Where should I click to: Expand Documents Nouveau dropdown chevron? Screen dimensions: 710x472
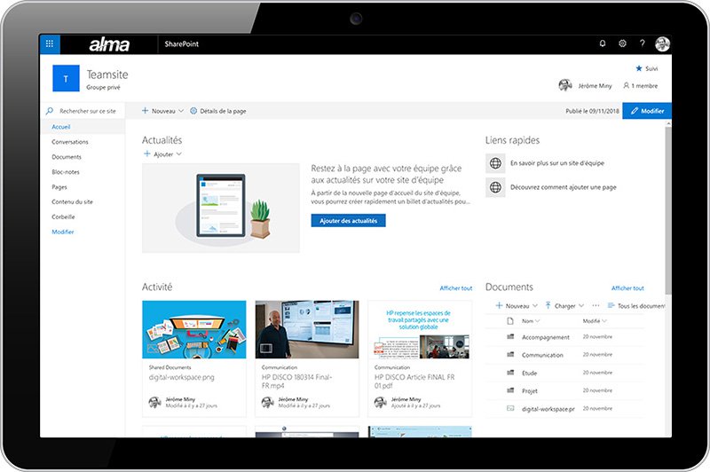click(535, 305)
